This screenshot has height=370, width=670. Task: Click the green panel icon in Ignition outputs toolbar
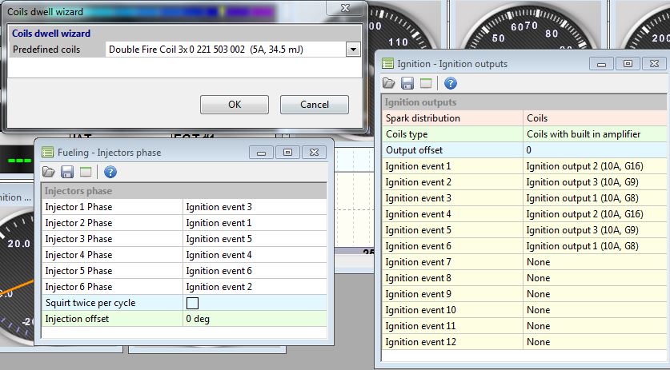point(426,83)
